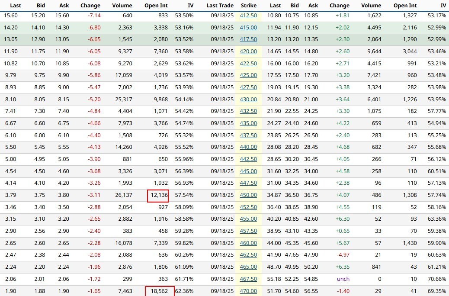Select the 440.00 strike price
The width and height of the screenshot is (449, 296).
point(248,147)
